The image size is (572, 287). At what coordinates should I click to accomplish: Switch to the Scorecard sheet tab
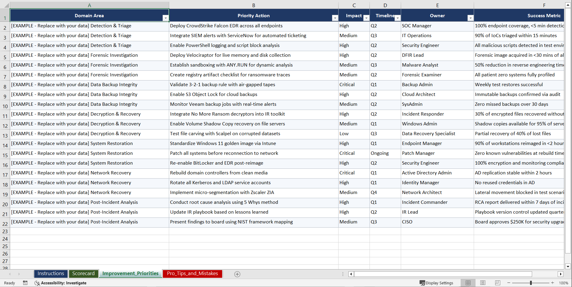(84, 274)
